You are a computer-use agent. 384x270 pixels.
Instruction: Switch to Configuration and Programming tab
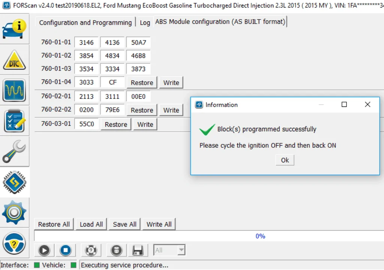[x=85, y=22]
